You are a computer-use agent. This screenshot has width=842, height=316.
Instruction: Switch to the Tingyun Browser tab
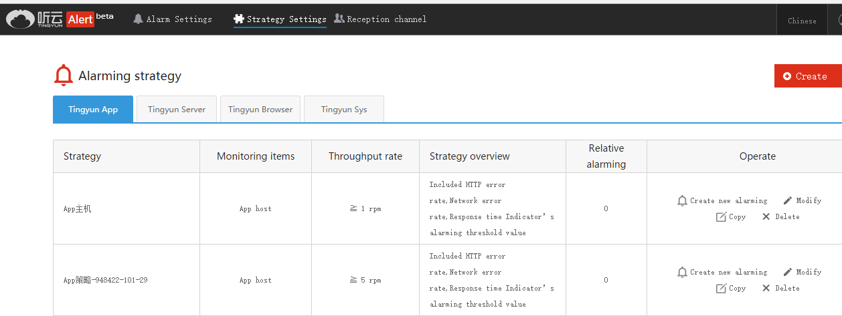(260, 110)
